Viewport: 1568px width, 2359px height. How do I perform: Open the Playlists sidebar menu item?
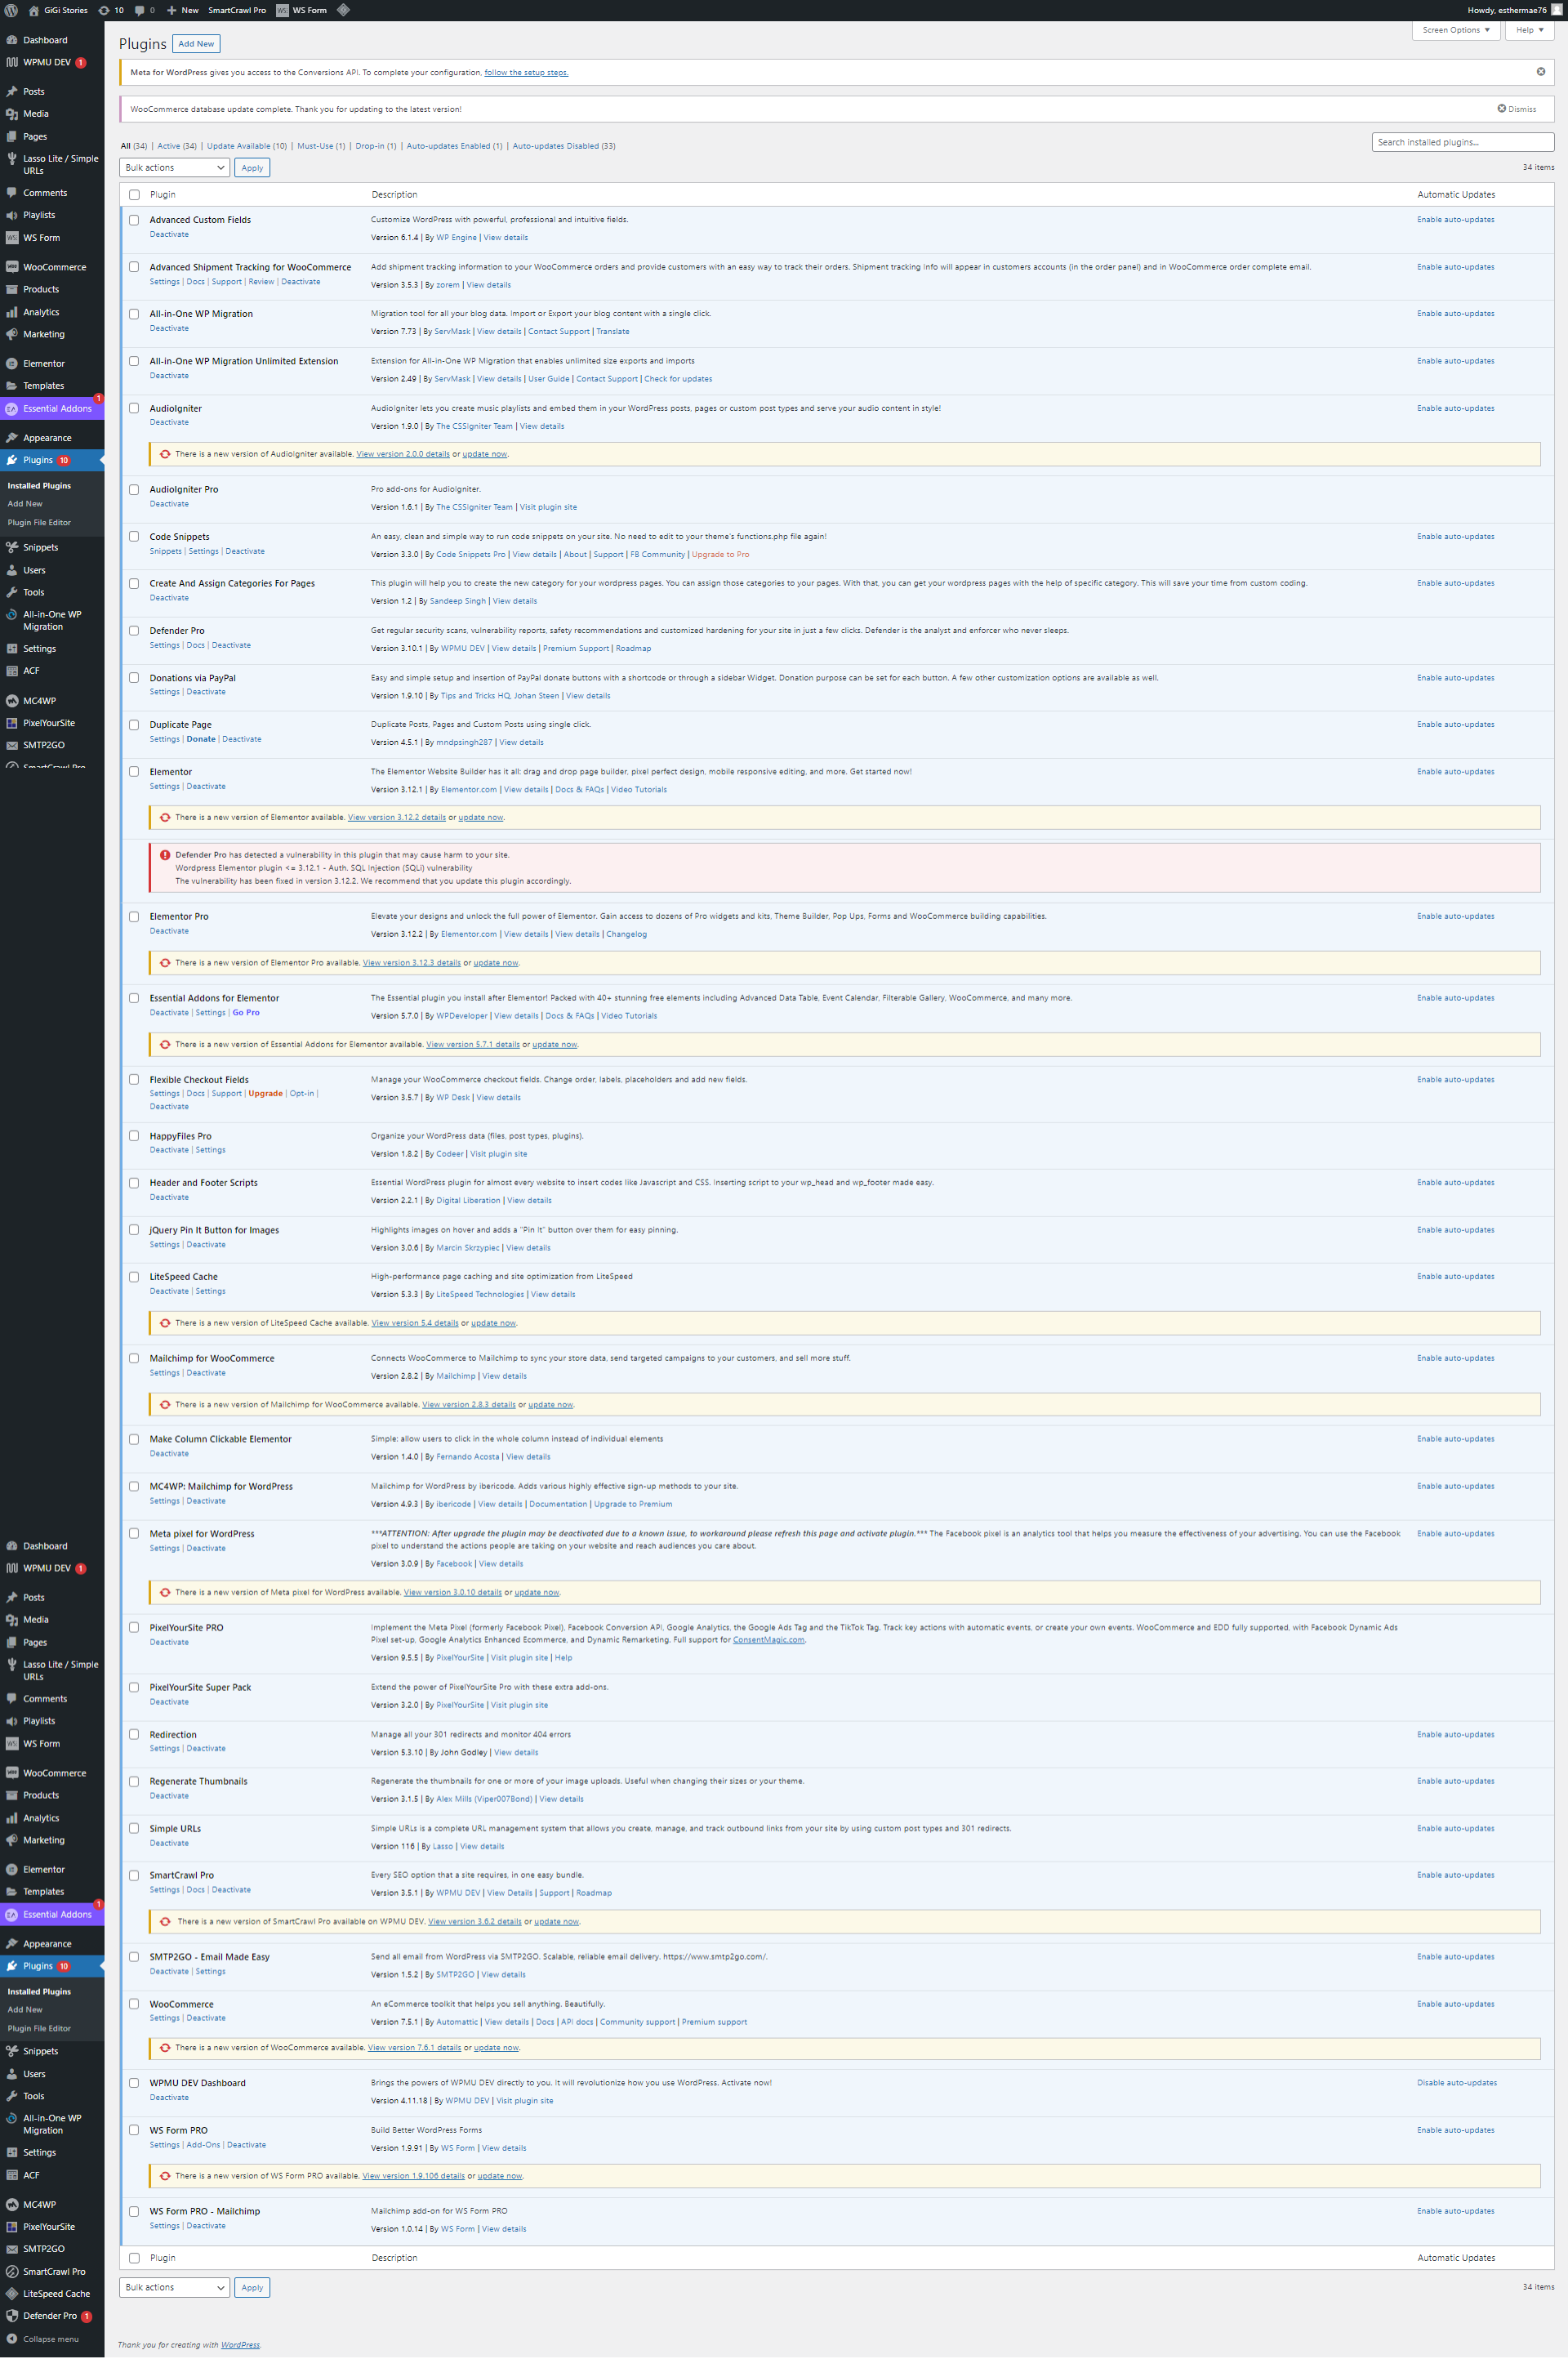(x=39, y=215)
